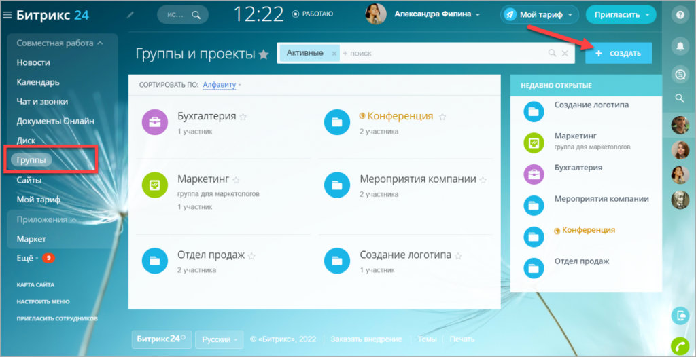Click the Бухгалтерия purple briefcase icon in main list

(154, 121)
